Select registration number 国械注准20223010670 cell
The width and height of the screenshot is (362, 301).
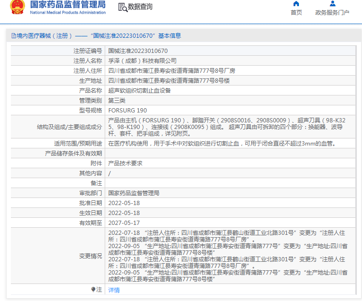tap(138, 51)
